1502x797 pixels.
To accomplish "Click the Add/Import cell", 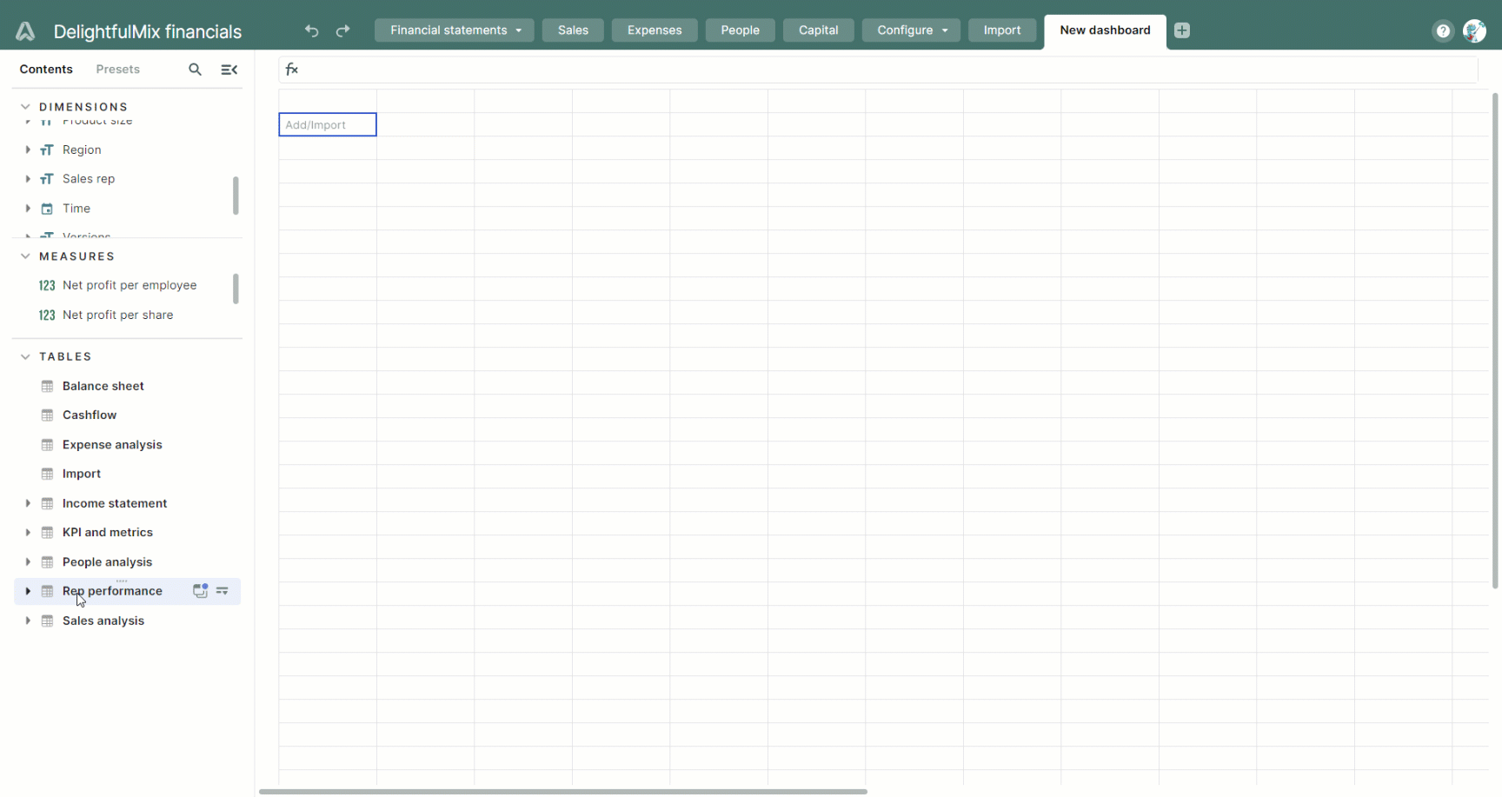I will (328, 124).
